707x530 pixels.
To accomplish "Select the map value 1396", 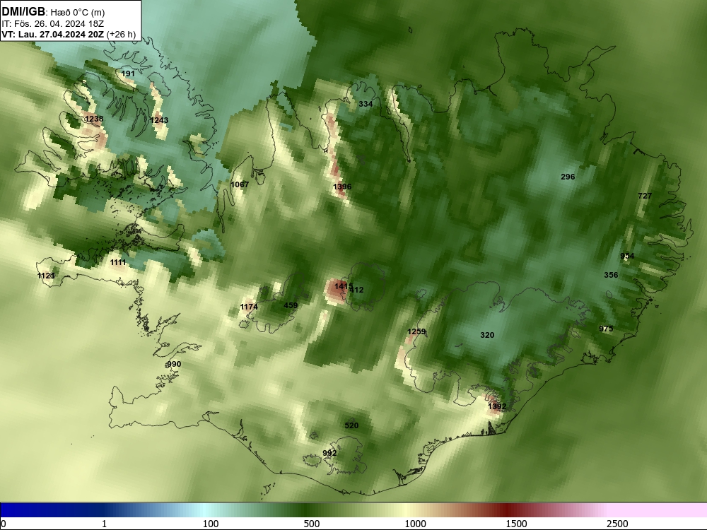I will [342, 187].
